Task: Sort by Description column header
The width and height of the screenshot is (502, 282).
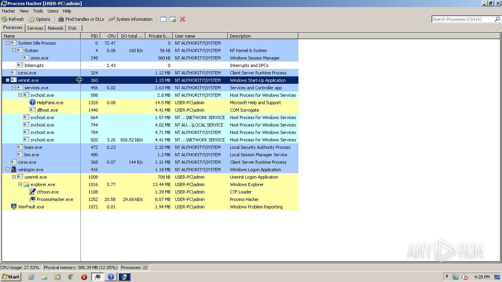Action: coord(263,36)
